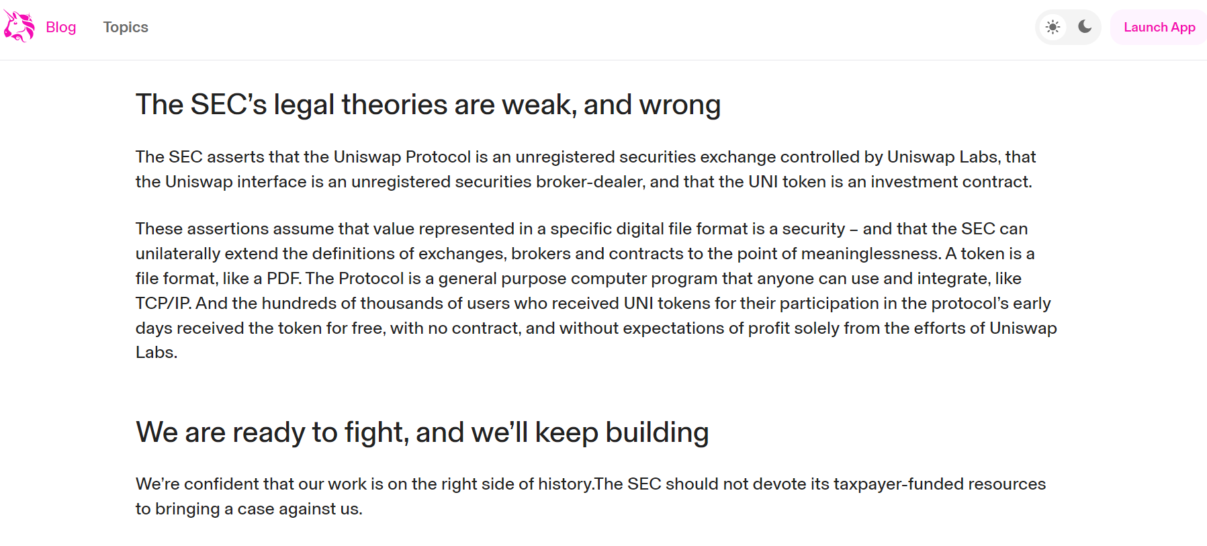This screenshot has width=1207, height=546.
Task: Click paragraph starting "These assertions assume"
Action: [x=595, y=290]
